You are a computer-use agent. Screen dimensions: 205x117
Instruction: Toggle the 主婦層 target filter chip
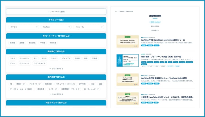tap(22, 43)
